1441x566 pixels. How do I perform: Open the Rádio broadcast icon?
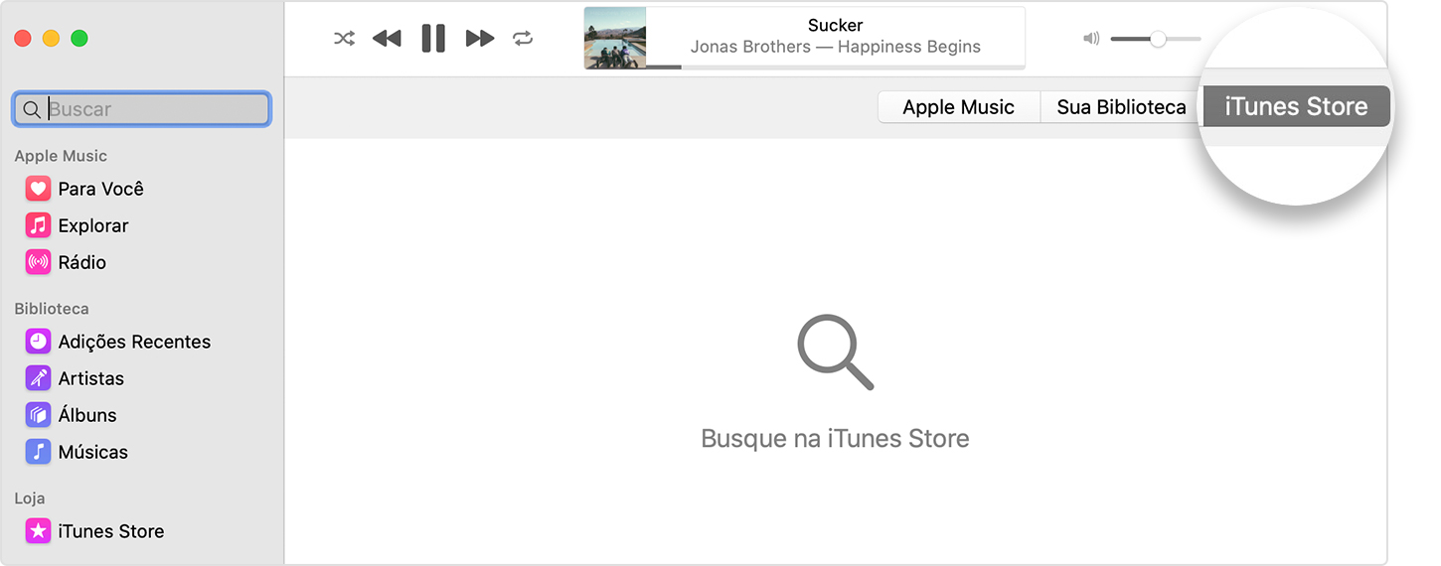[38, 262]
